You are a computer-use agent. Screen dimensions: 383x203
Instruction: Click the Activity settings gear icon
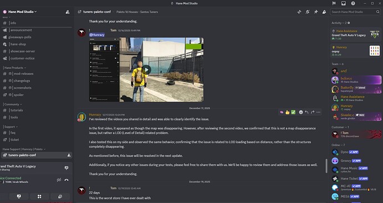[349, 23]
